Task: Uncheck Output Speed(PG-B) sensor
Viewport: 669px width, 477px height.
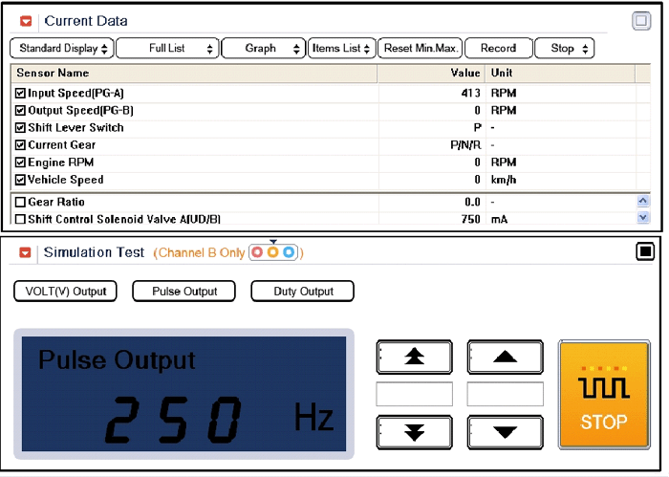Action: pos(20,111)
